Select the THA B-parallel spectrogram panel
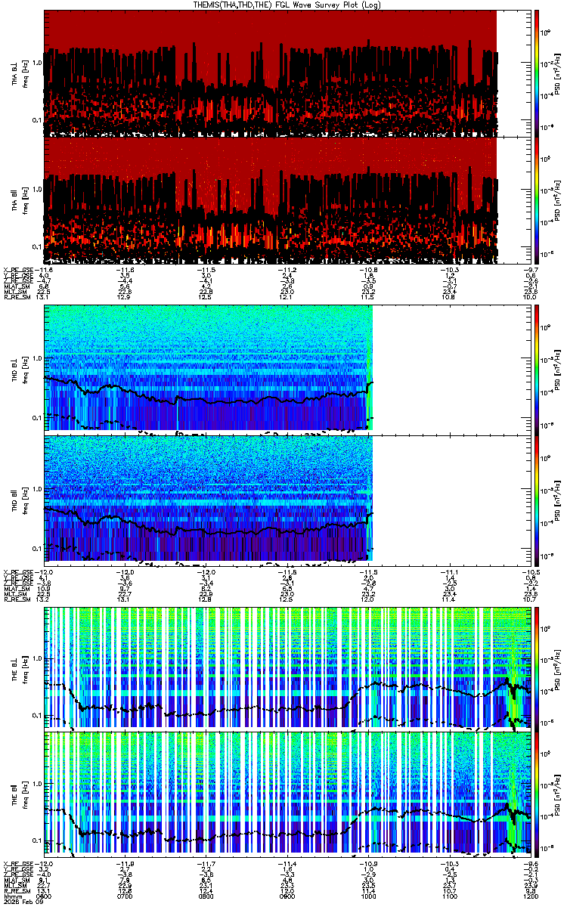 pos(286,200)
